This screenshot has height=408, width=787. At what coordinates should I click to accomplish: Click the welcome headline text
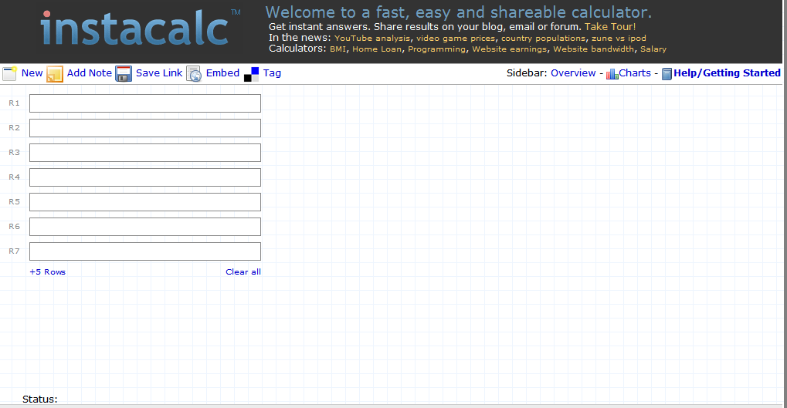(458, 12)
